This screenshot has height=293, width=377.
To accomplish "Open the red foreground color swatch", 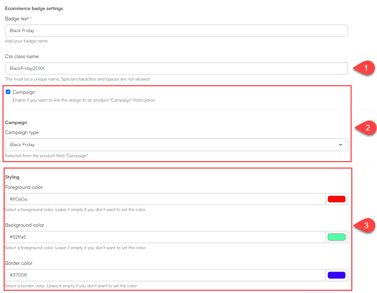I will tap(336, 199).
